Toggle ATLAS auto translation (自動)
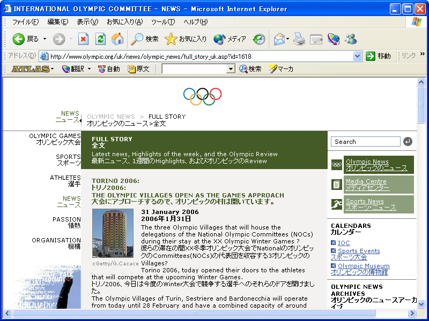 [x=109, y=69]
